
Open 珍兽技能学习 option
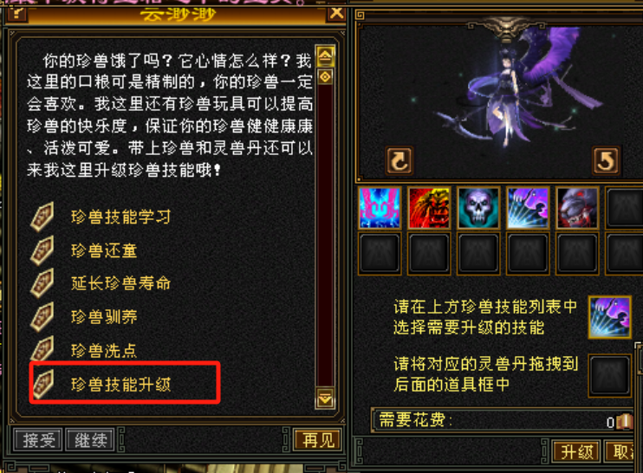[x=121, y=217]
